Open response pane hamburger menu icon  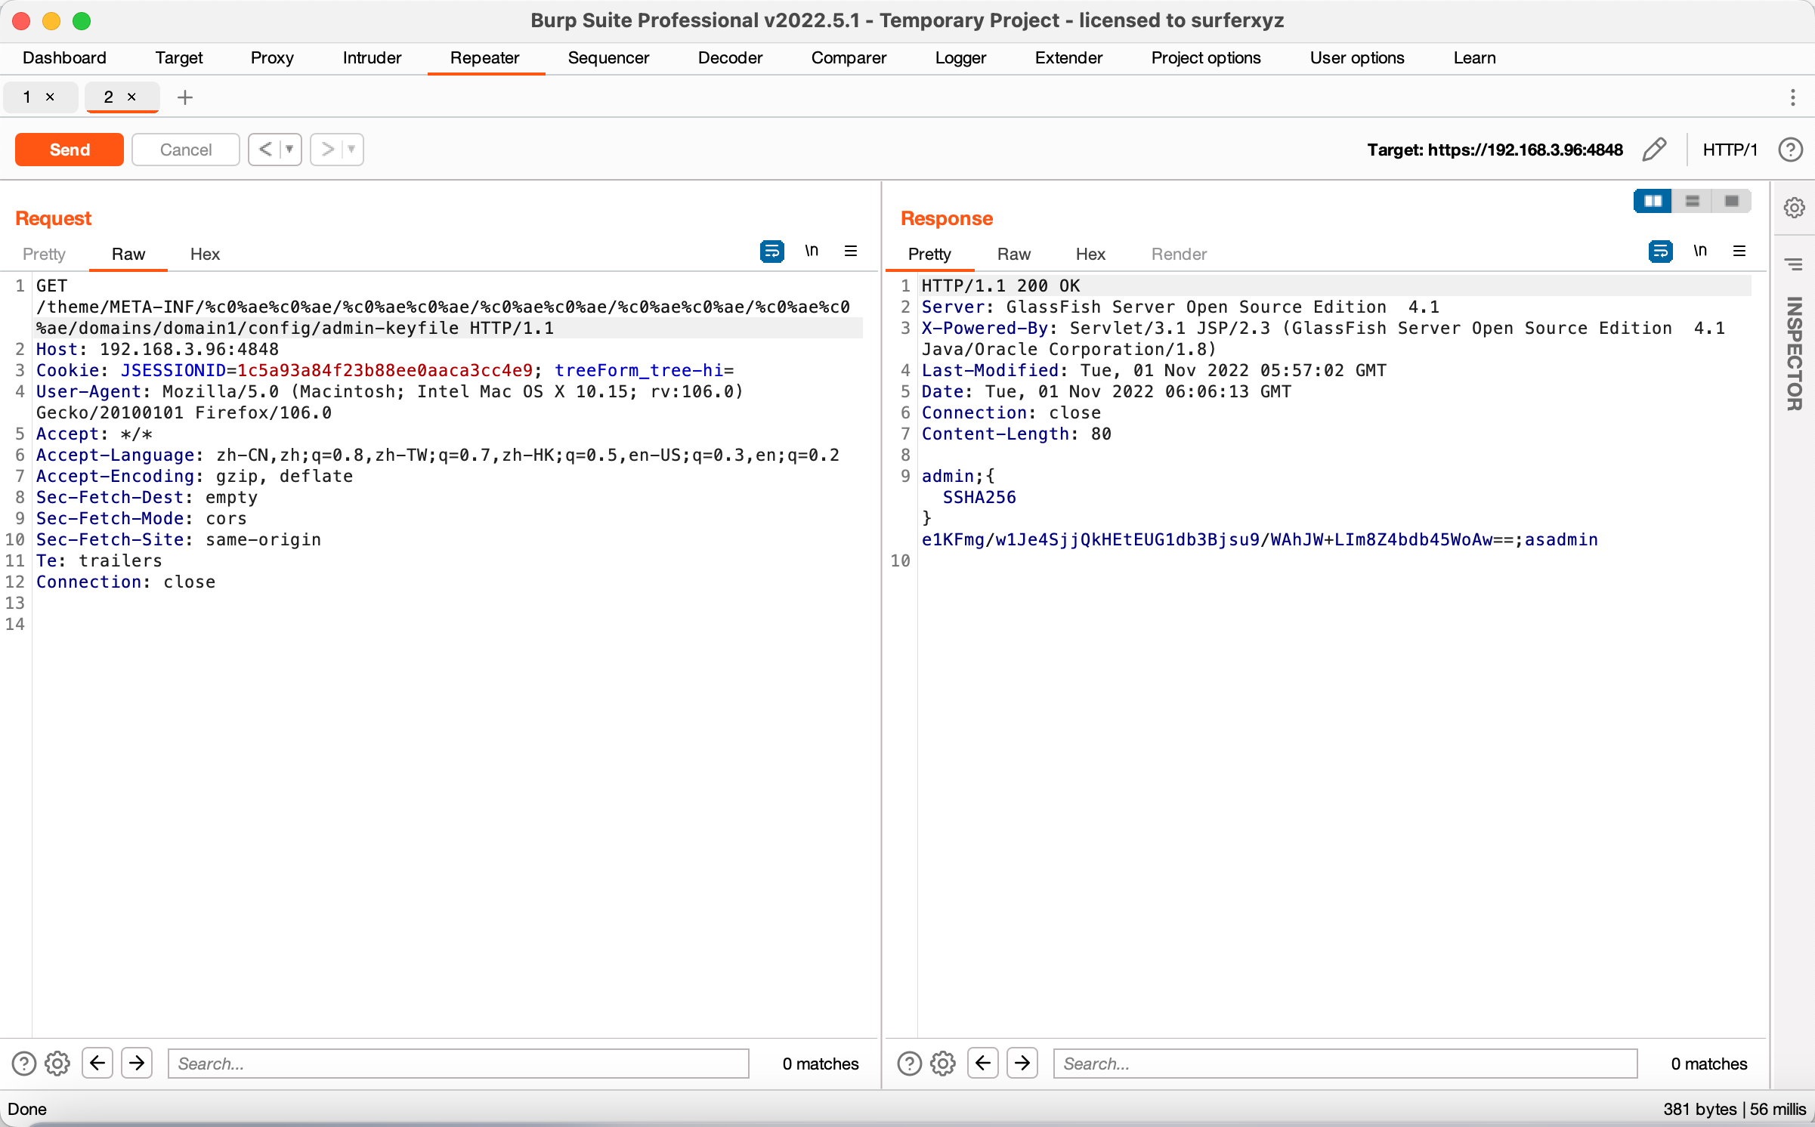pos(1739,252)
